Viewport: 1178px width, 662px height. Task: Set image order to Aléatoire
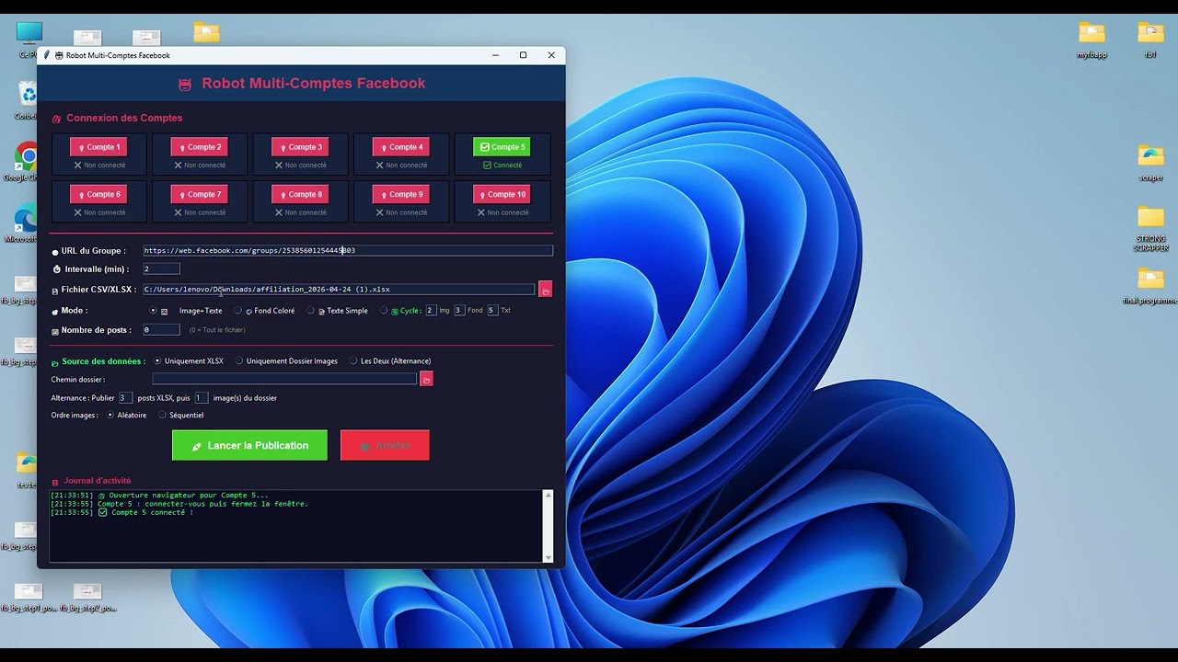[x=110, y=415]
